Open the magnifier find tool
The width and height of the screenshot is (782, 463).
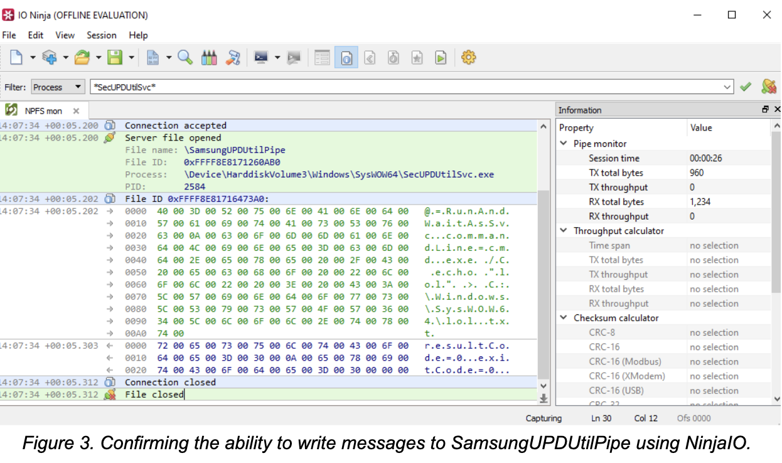pyautogui.click(x=185, y=58)
